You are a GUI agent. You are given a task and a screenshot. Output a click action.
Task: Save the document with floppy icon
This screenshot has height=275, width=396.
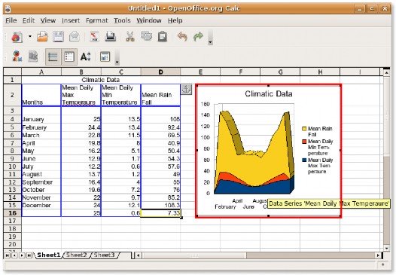[58, 37]
